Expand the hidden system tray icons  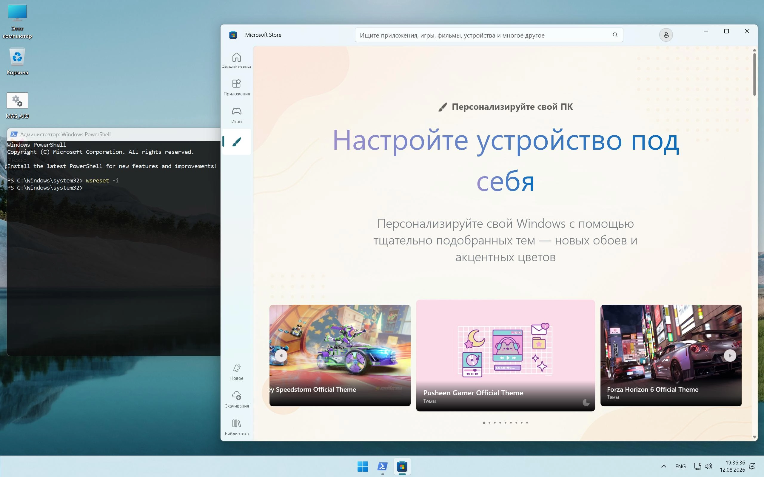(664, 466)
